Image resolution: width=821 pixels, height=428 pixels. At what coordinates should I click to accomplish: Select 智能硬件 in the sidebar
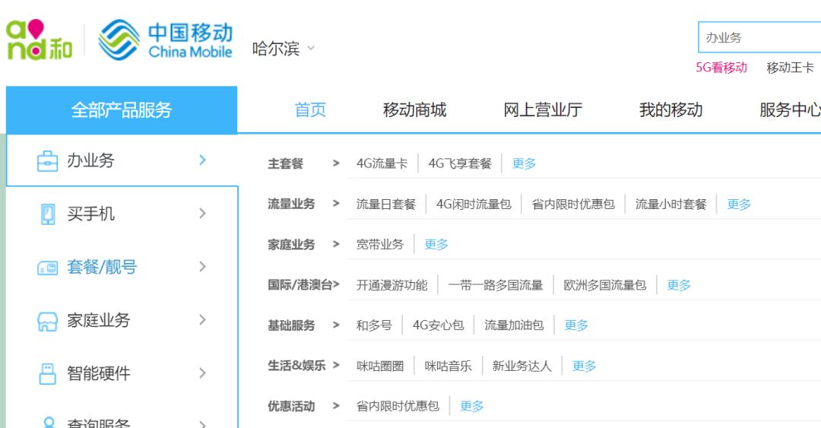click(98, 373)
